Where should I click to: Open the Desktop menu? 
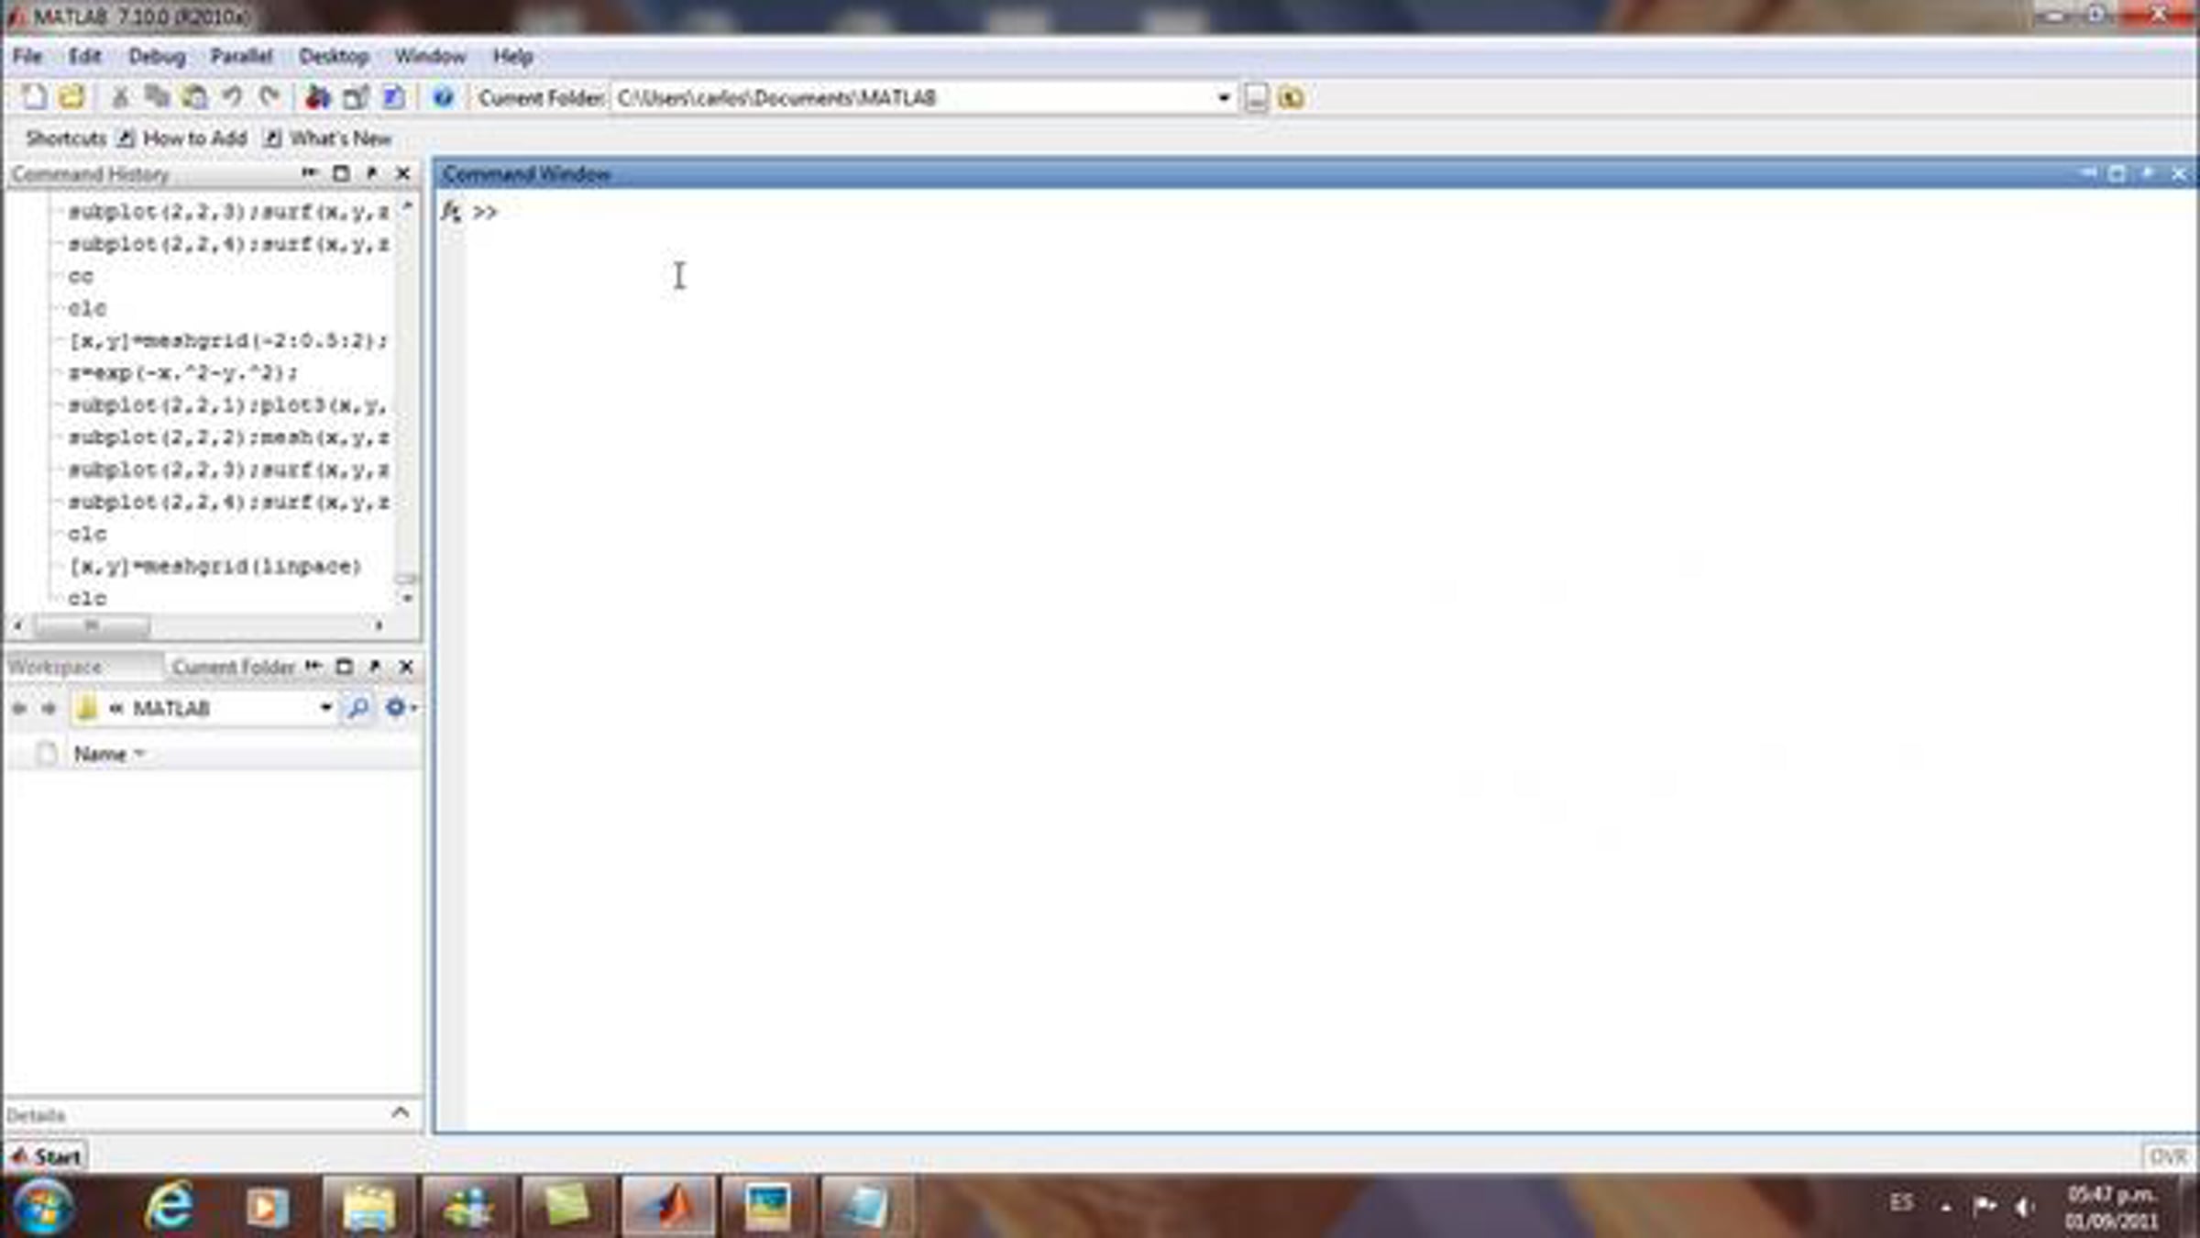point(334,57)
